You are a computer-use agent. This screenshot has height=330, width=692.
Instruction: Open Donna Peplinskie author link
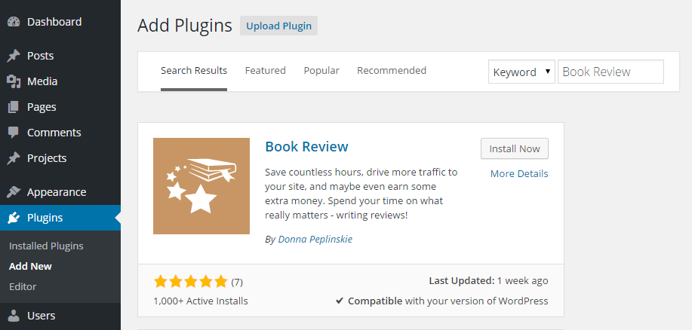[x=315, y=240]
